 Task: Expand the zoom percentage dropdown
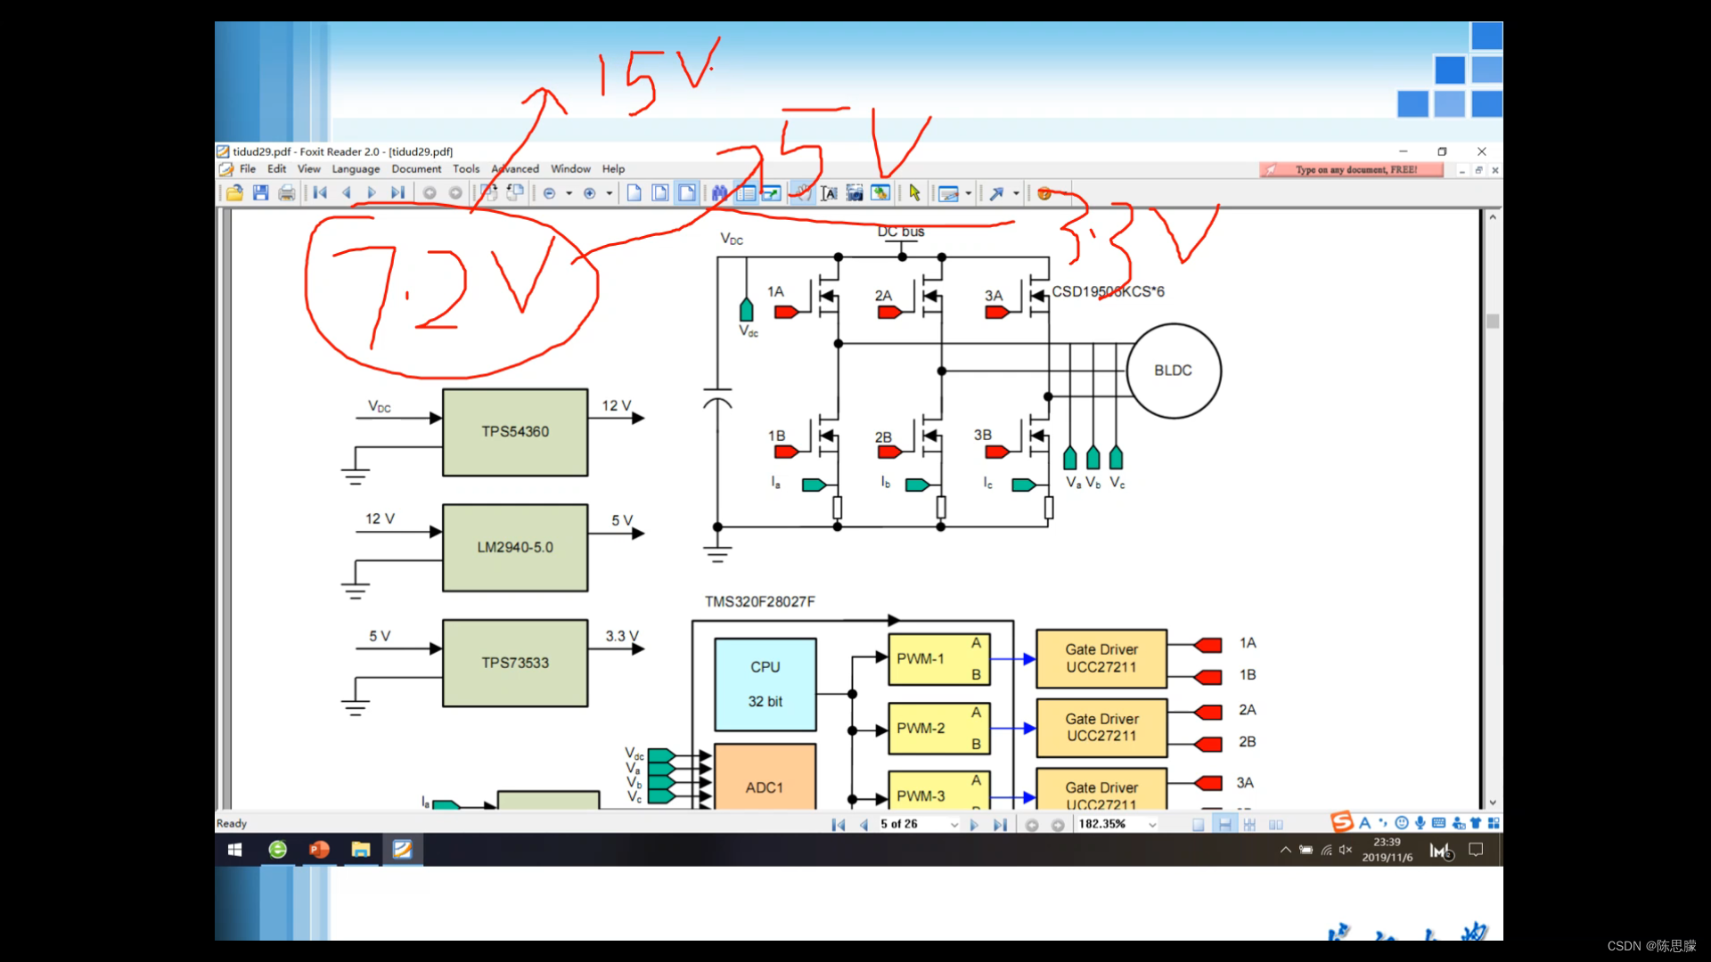[1152, 825]
